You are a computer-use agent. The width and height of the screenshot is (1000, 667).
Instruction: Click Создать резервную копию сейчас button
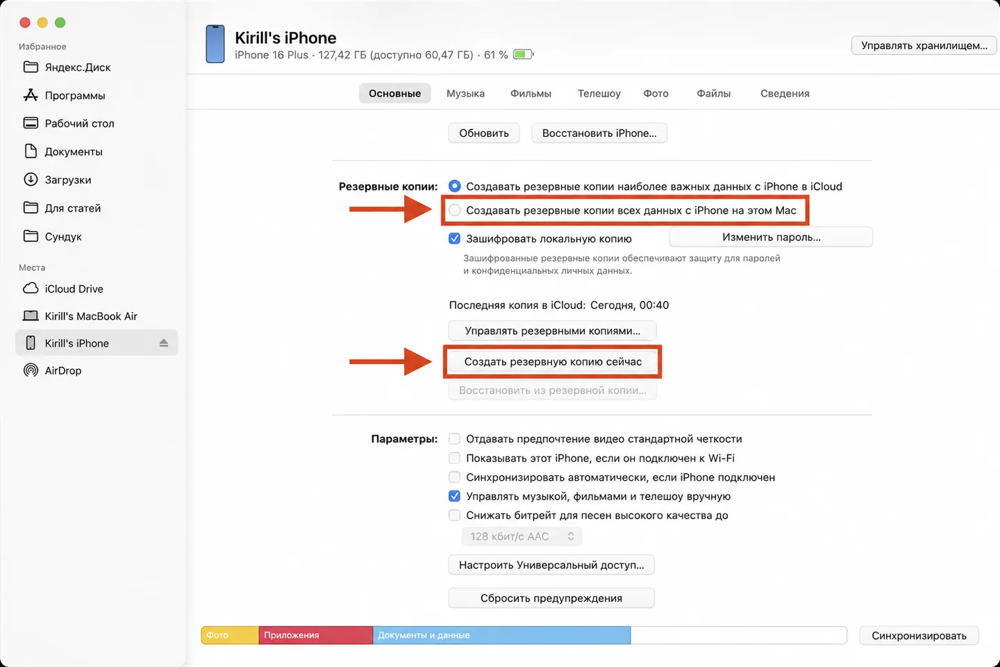pyautogui.click(x=553, y=362)
